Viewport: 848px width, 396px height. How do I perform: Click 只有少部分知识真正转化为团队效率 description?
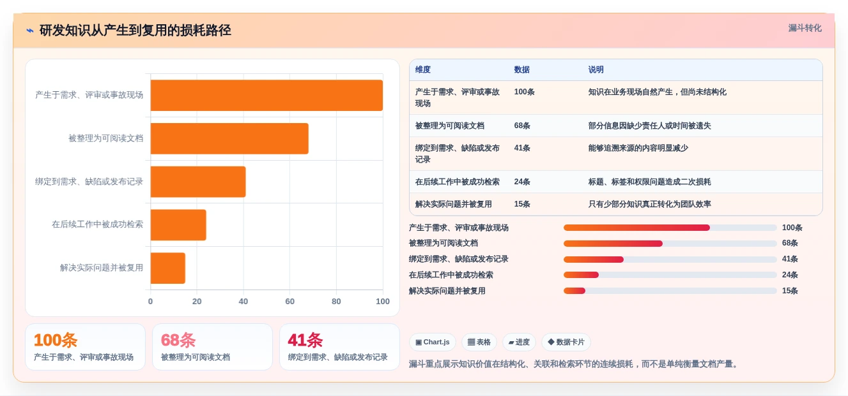click(x=650, y=204)
